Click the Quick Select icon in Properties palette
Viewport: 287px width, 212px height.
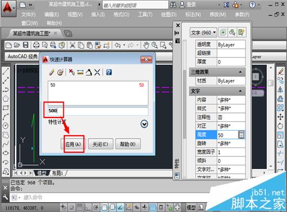click(242, 33)
